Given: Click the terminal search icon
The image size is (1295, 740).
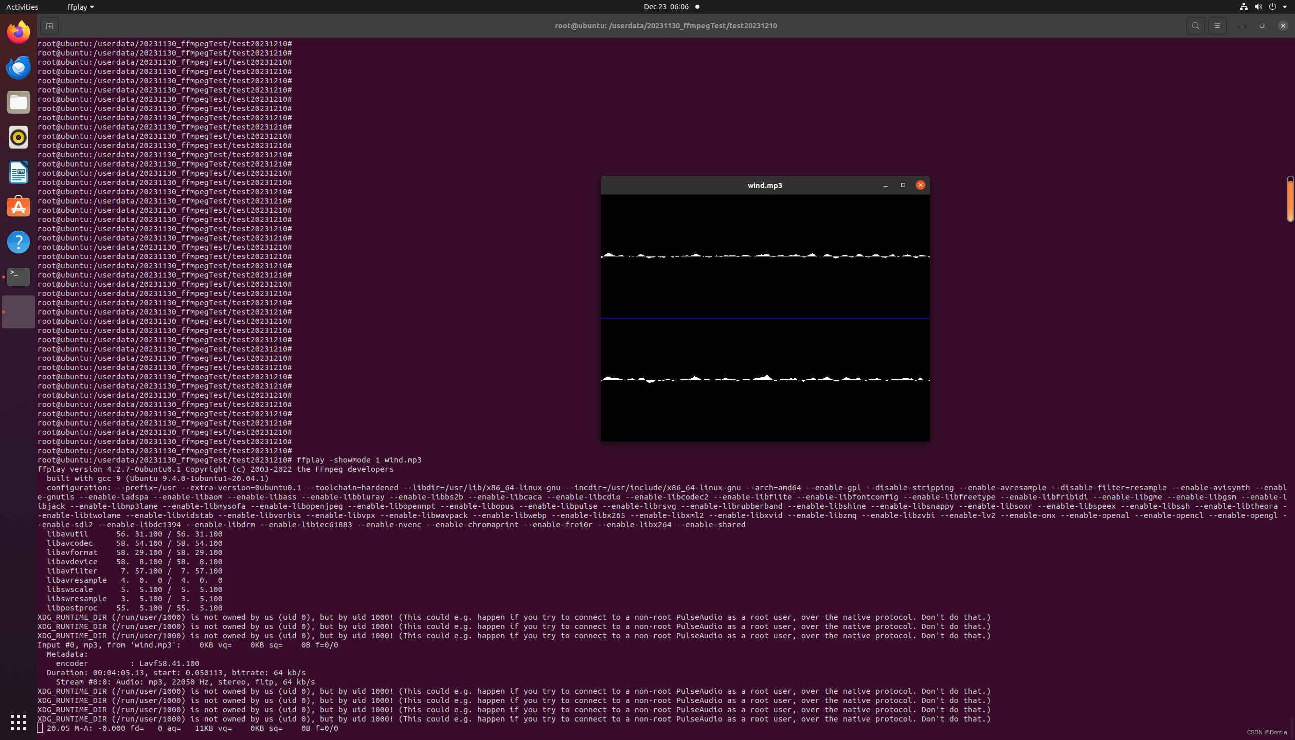Looking at the screenshot, I should [1195, 26].
